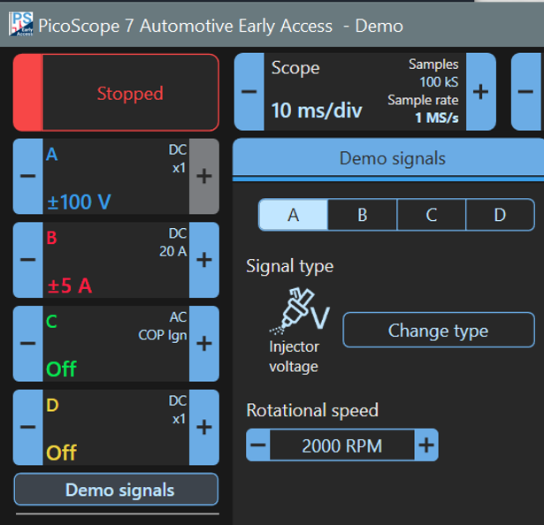Click the PicoScope app logo icon
544x525 pixels.
[x=21, y=24]
